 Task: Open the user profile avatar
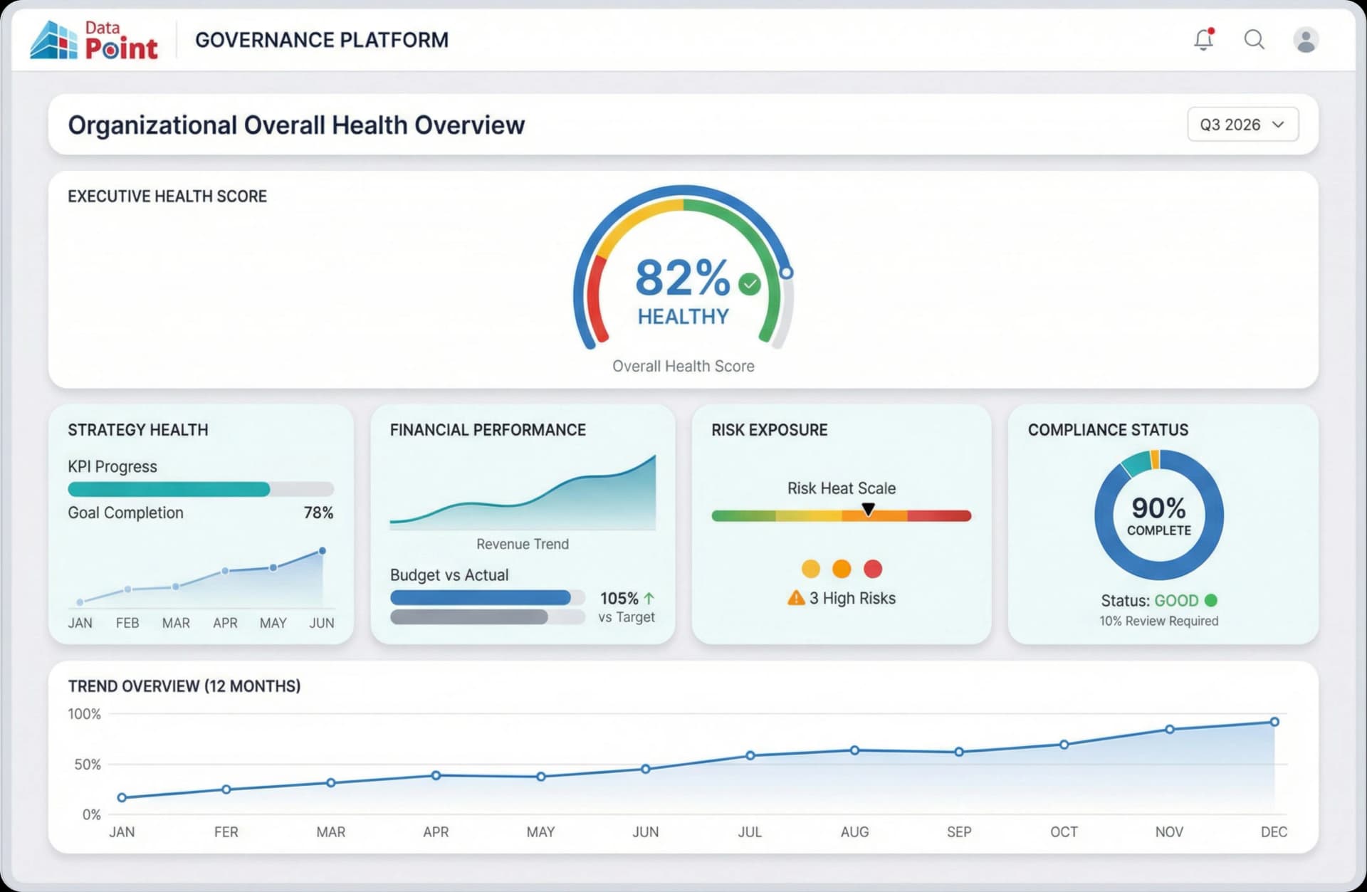tap(1305, 40)
